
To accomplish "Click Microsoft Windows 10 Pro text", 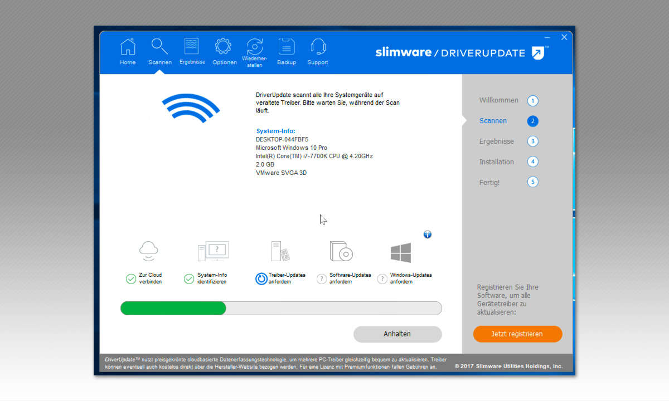I will tap(292, 148).
